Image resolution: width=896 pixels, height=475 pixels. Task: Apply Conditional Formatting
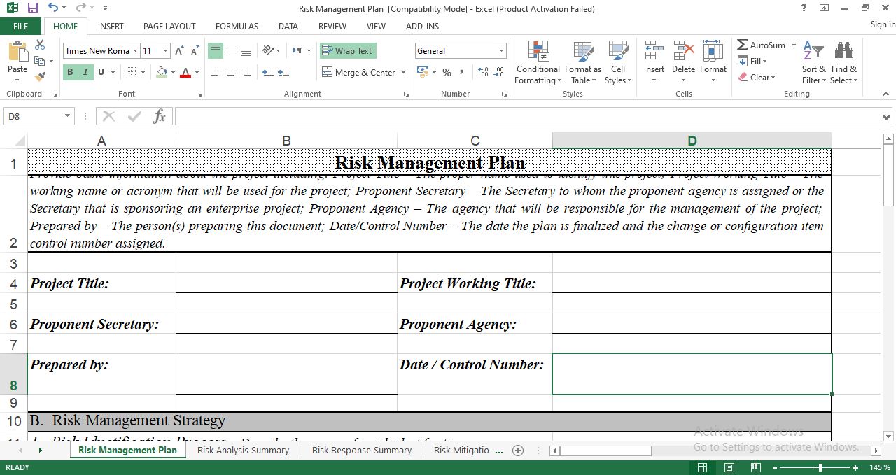tap(538, 63)
